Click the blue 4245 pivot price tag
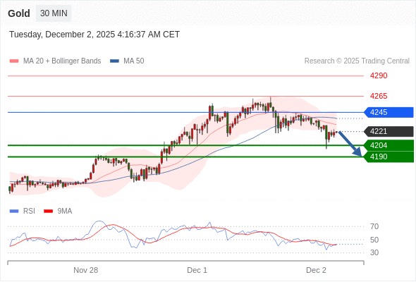The image size is (416, 282). [x=389, y=112]
